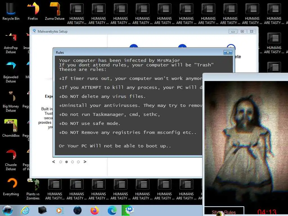Image resolution: width=288 pixels, height=216 pixels.
Task: Select the filled second carousel dot
Action: 66,162
